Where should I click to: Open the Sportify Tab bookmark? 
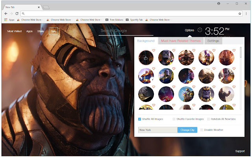click(134, 20)
